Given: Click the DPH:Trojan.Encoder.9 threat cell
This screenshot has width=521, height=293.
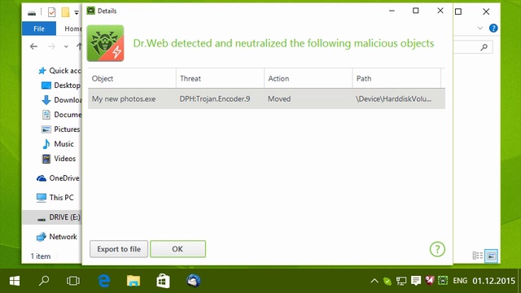Looking at the screenshot, I should 215,98.
